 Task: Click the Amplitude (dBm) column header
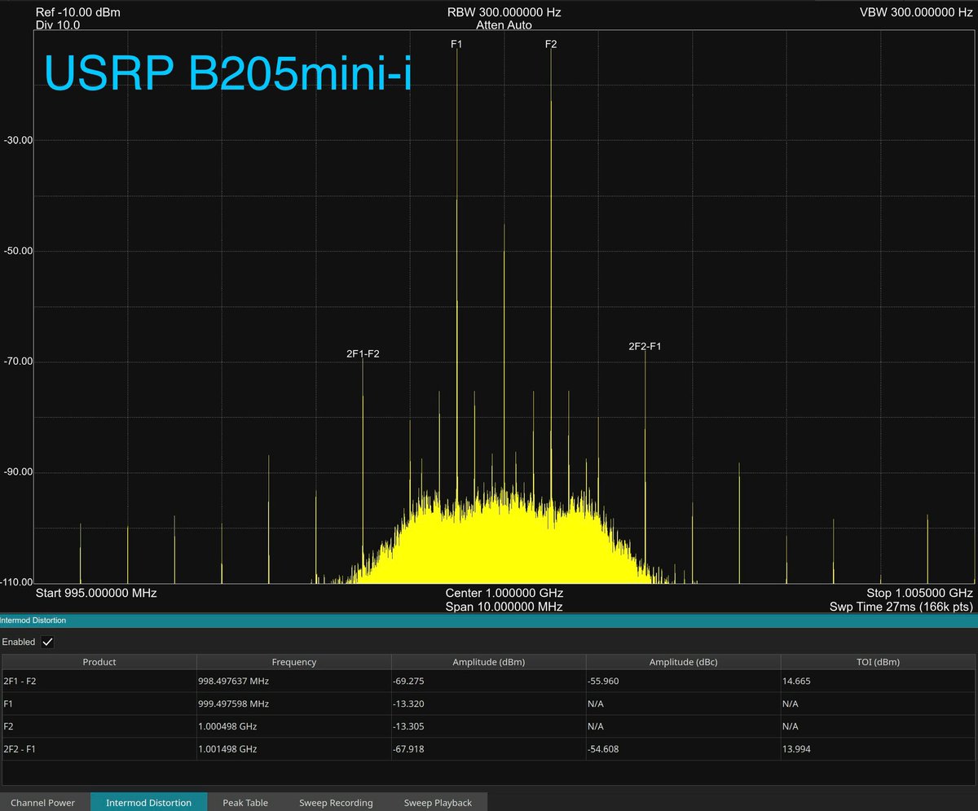(x=488, y=662)
